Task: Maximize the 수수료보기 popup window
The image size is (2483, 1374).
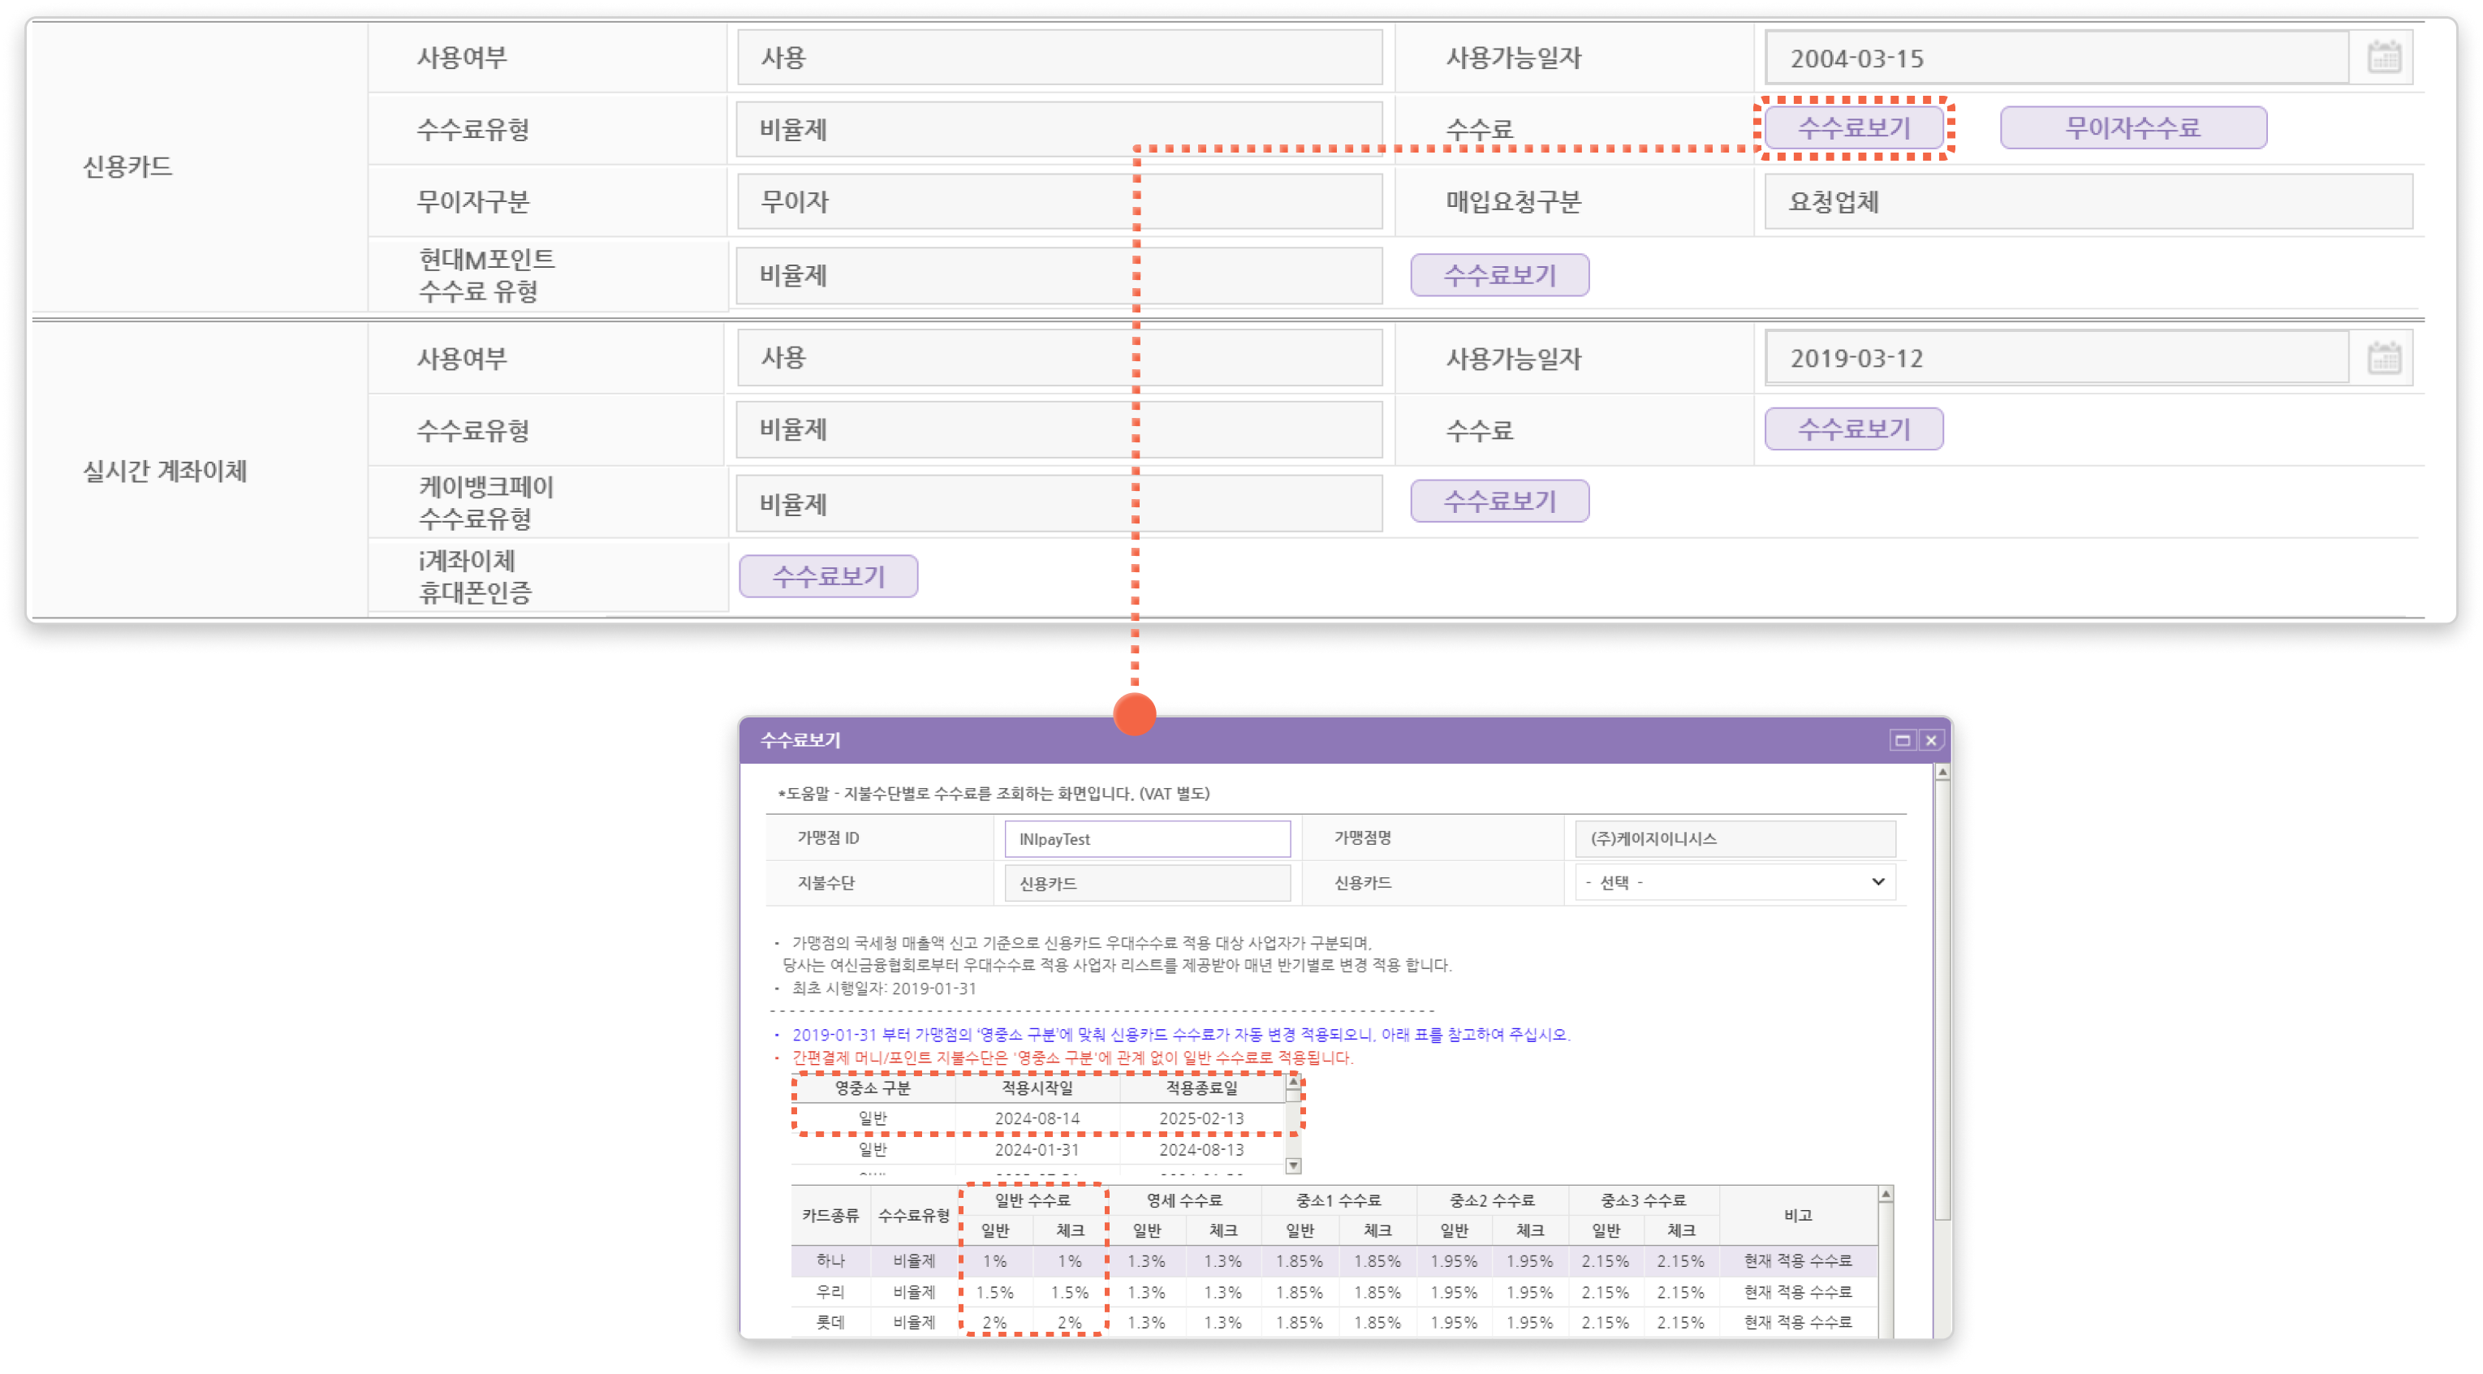Action: (1902, 740)
